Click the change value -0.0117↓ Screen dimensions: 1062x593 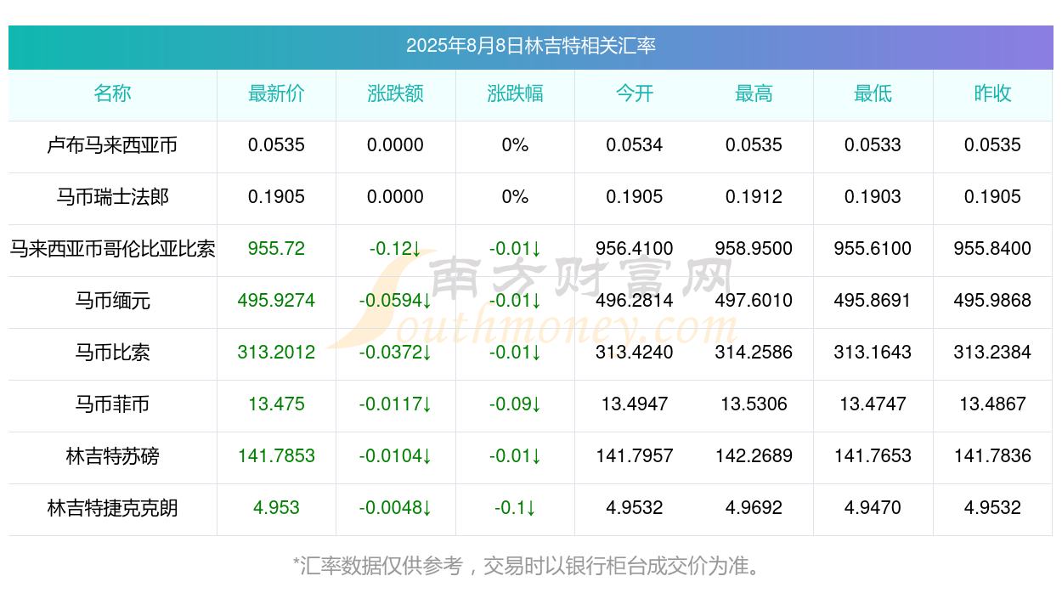pyautogui.click(x=395, y=404)
